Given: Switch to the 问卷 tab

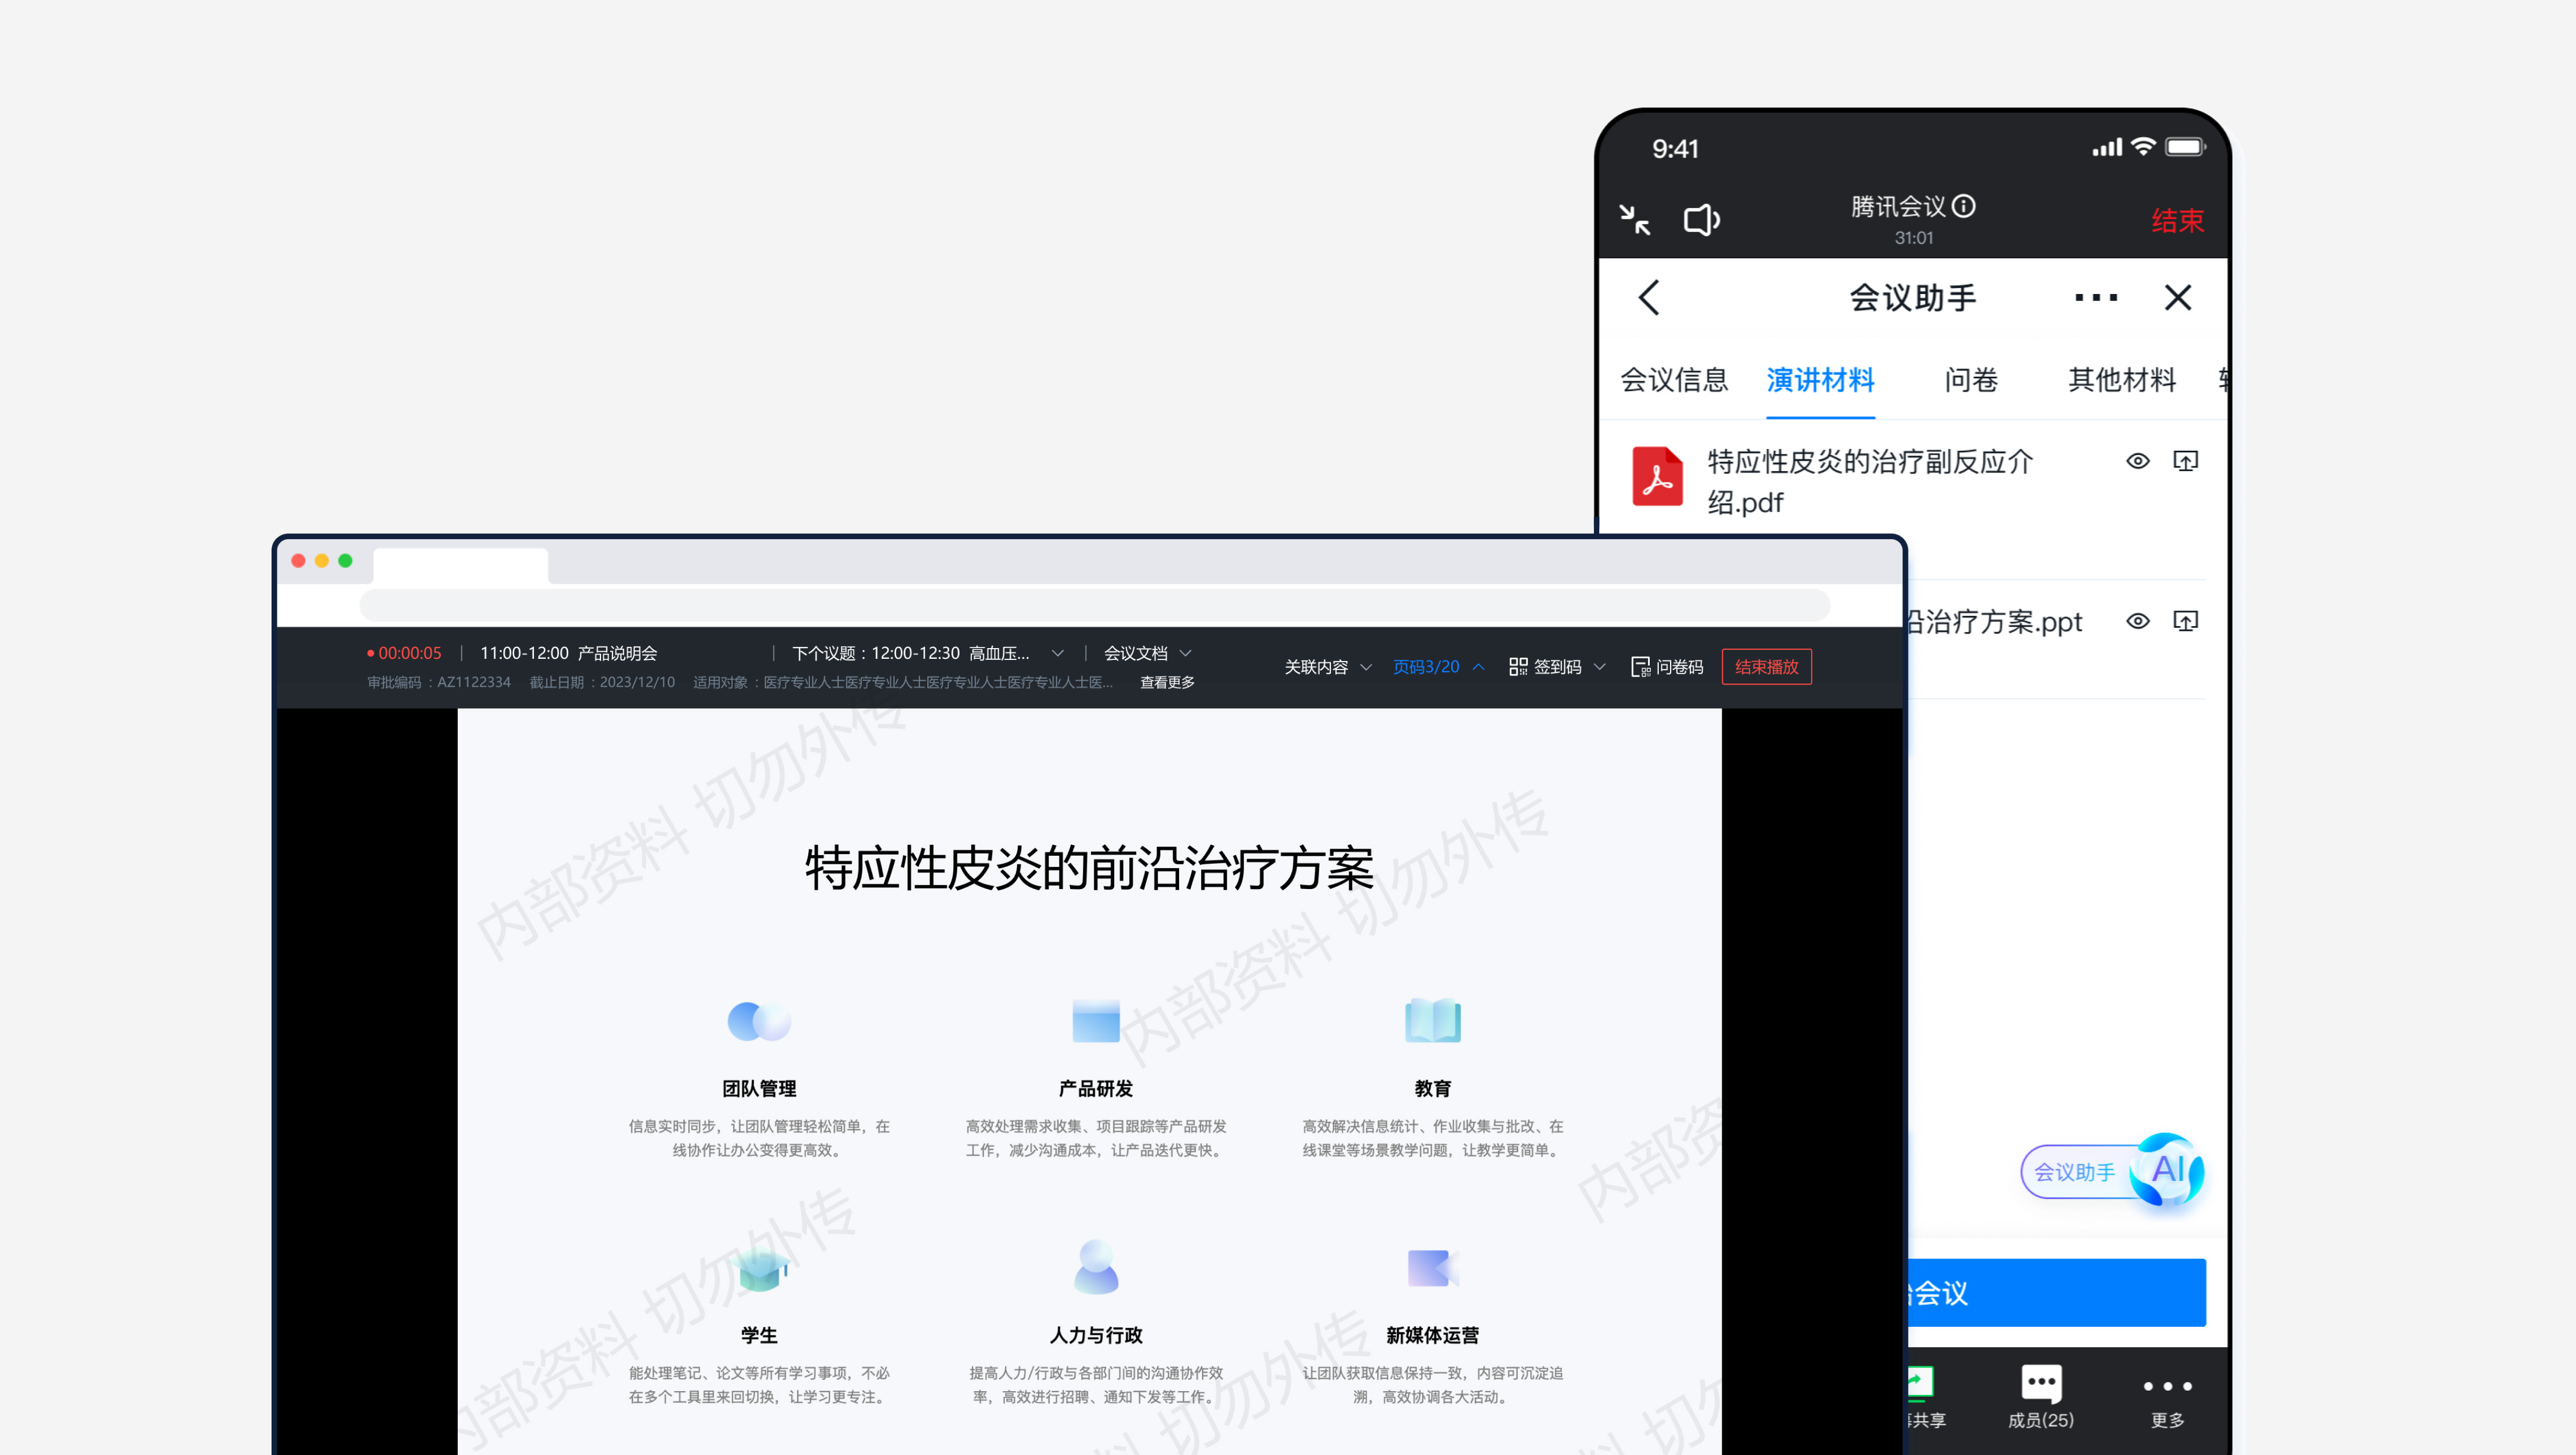Looking at the screenshot, I should point(1970,380).
